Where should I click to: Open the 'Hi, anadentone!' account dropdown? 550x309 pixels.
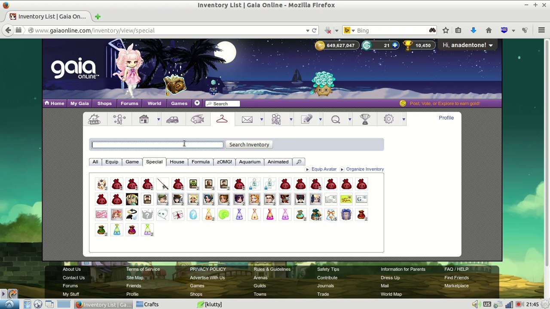[x=467, y=45]
